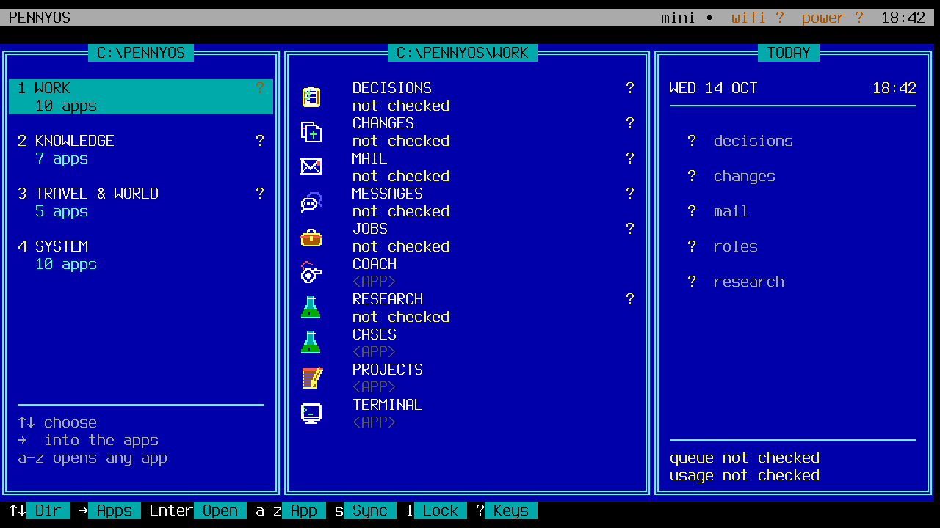940x528 pixels.
Task: Open the Research flask icon
Action: click(x=311, y=308)
